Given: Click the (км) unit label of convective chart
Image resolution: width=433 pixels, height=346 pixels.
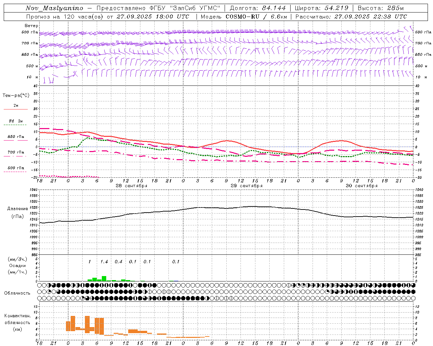Looking at the screenshot, I should (x=17, y=329).
